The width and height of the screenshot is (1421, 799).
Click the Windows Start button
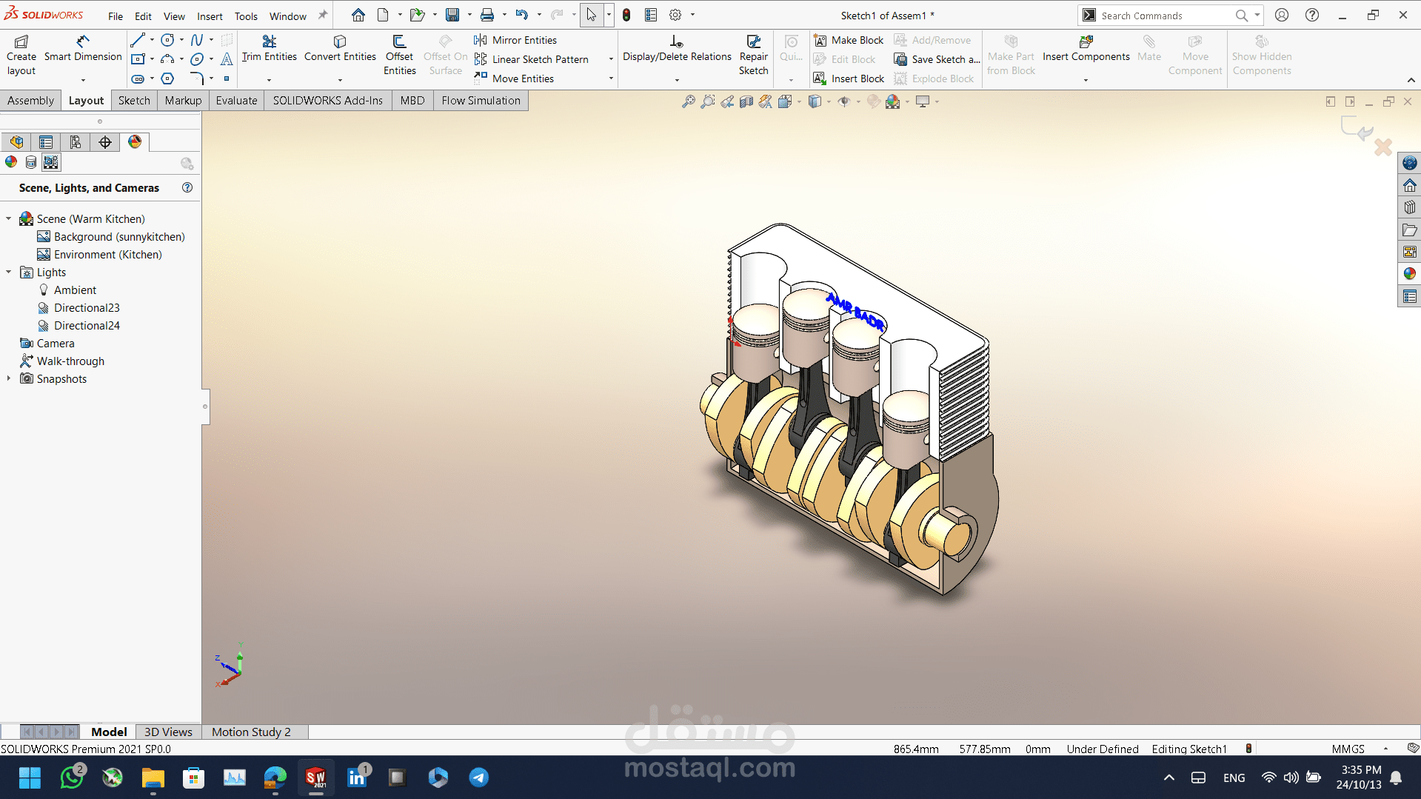pos(30,778)
